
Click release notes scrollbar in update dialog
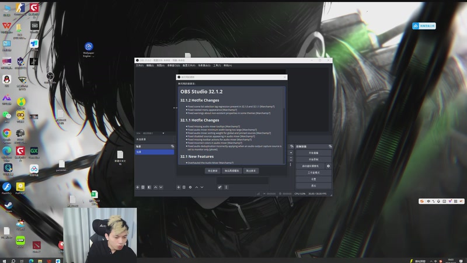(x=284, y=125)
